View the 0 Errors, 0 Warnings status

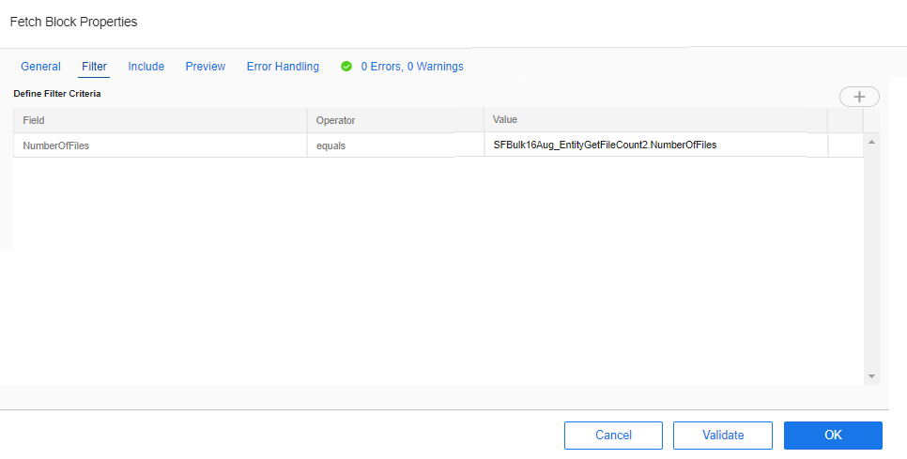(412, 67)
